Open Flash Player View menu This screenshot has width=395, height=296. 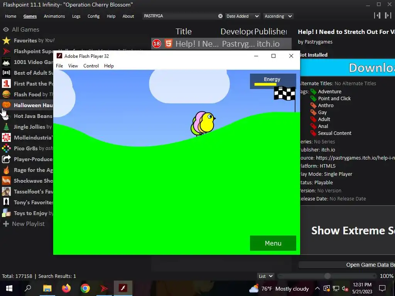tap(73, 66)
